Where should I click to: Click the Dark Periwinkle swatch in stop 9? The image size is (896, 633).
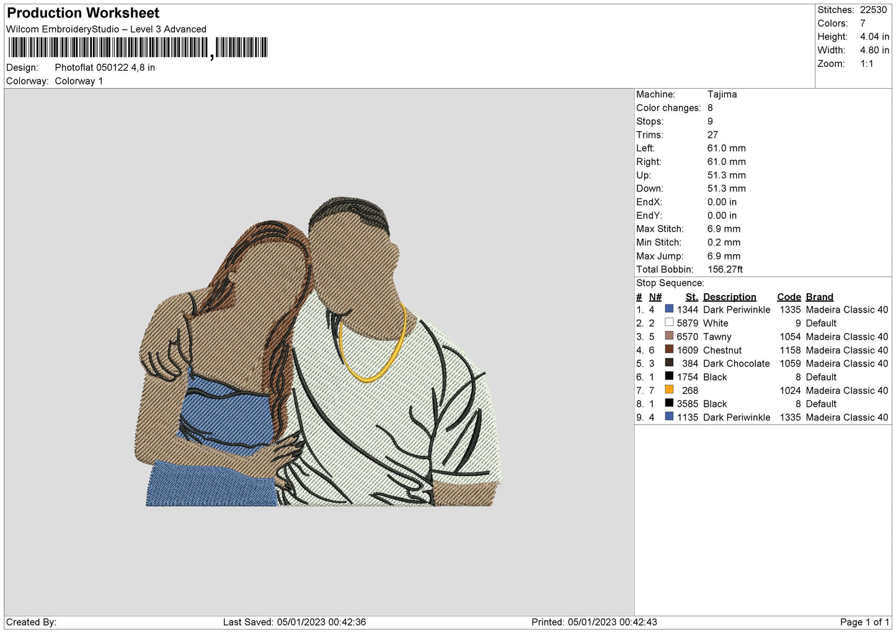tap(669, 417)
